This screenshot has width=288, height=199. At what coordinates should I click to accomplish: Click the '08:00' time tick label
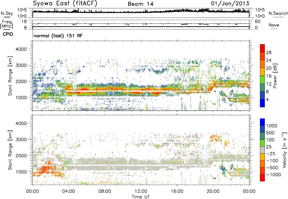pyautogui.click(x=105, y=191)
